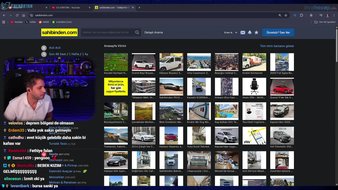Reload the page with the refresh icon
The width and height of the screenshot is (338, 190).
pos(17,15)
